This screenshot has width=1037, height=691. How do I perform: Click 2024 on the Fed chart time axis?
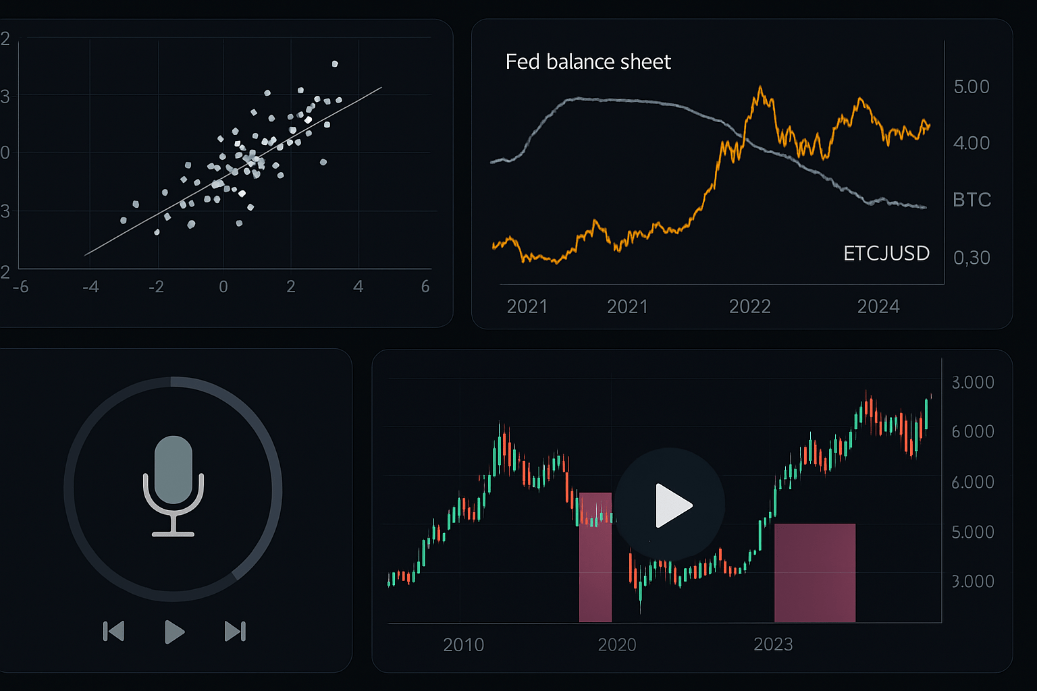click(x=878, y=307)
